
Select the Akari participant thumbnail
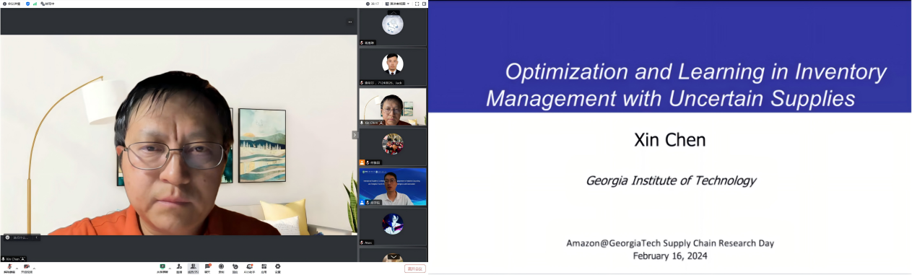point(393,227)
